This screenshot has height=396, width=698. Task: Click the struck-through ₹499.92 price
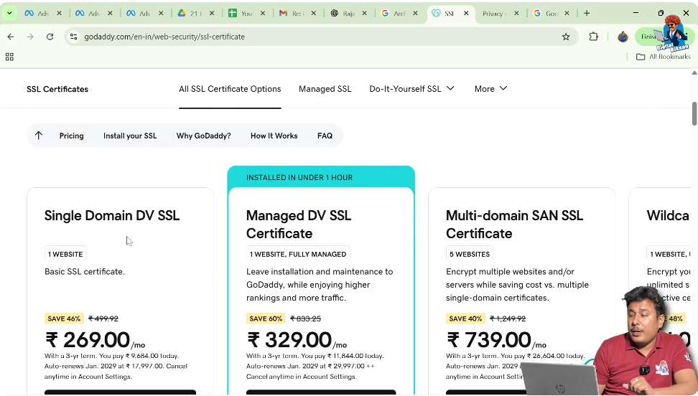[x=103, y=319]
